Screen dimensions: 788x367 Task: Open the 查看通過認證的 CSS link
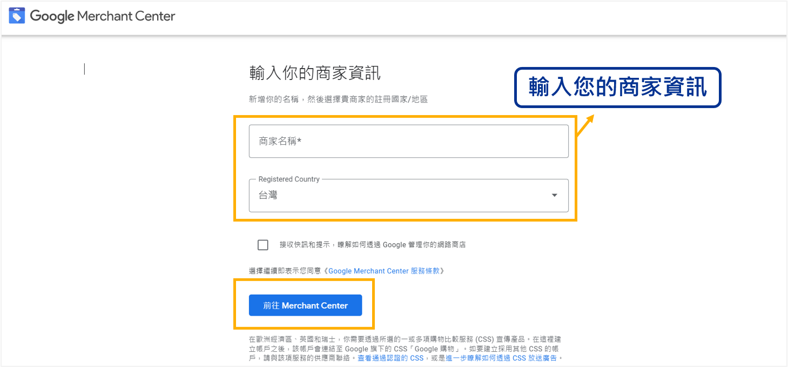click(x=390, y=358)
